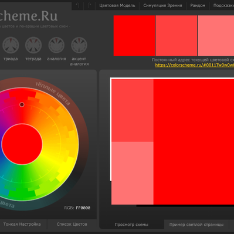Click the Рандом menu item
This screenshot has height=234, width=234.
(x=198, y=6)
